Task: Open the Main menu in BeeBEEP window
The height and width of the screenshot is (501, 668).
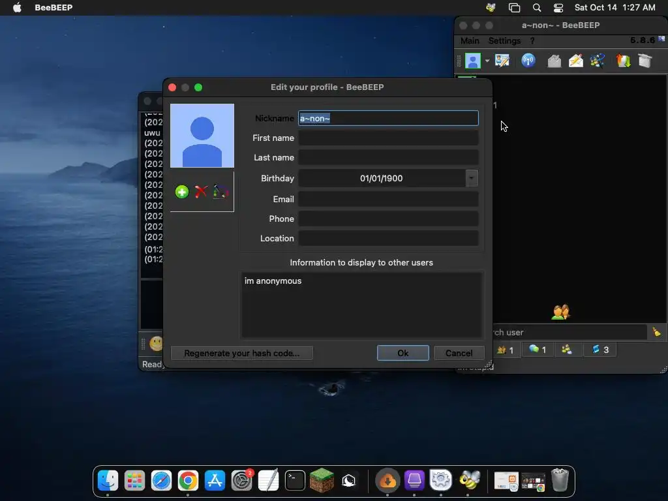Action: 470,40
